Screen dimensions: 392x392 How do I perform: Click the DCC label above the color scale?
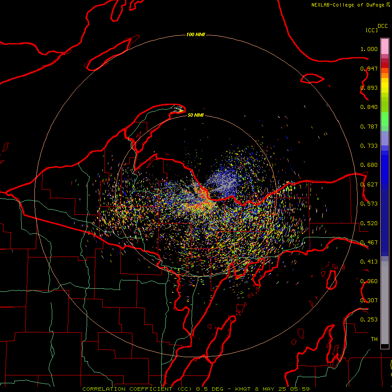coord(383,26)
